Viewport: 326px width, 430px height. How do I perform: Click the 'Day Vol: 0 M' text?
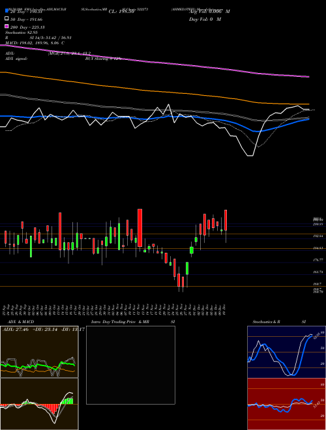[x=205, y=20]
